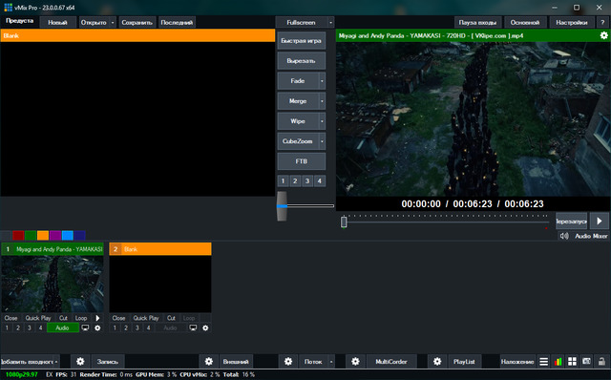Play the output video with large play button
The width and height of the screenshot is (611, 380).
600,221
